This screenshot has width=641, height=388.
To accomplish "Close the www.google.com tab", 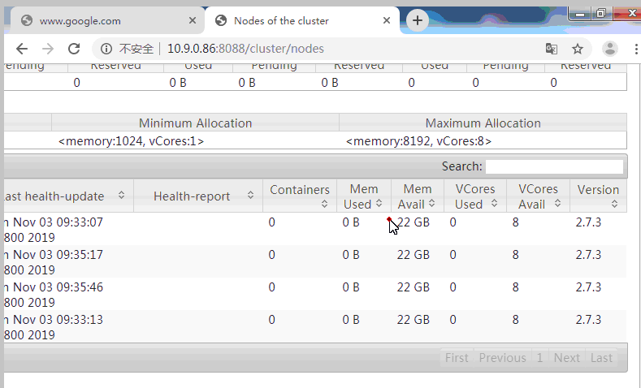I will click(x=193, y=21).
